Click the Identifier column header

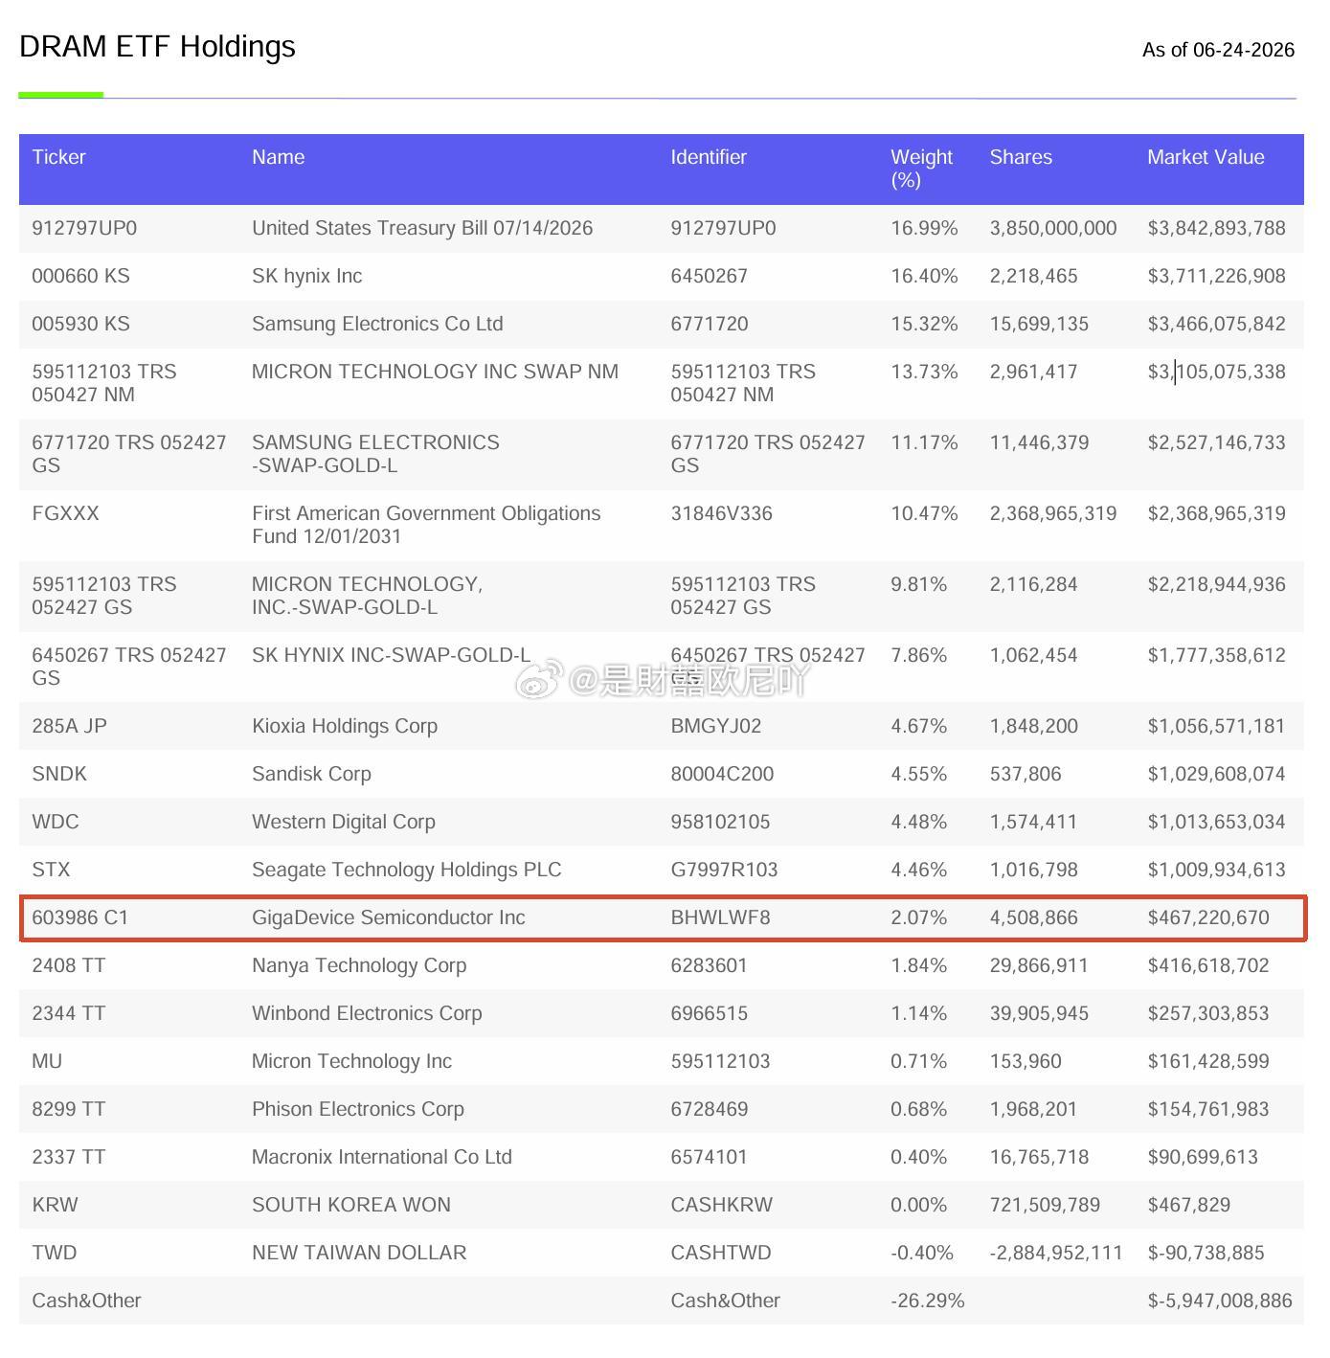709,157
